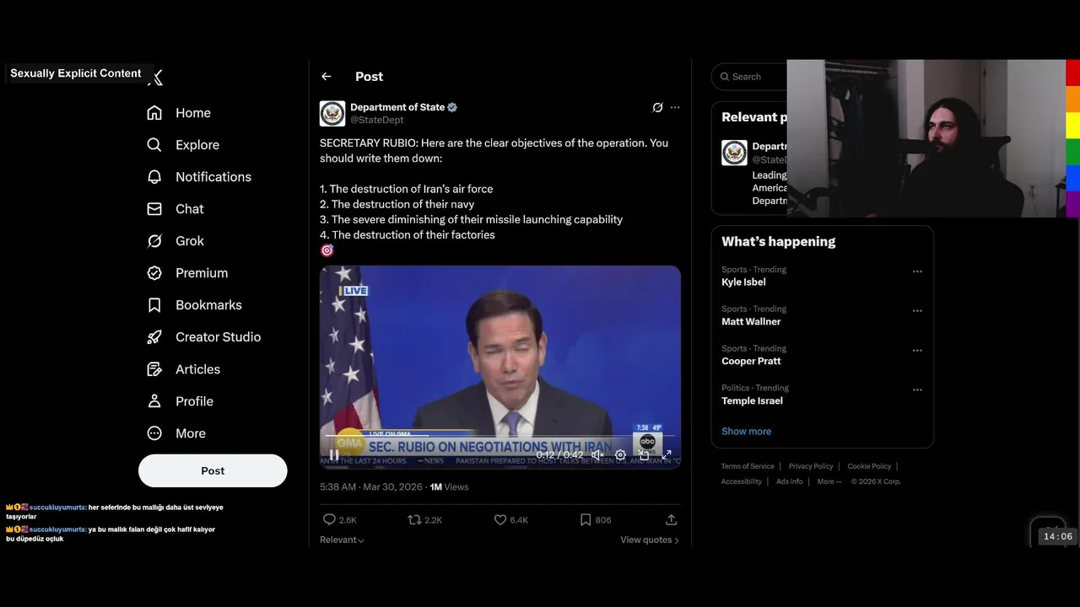Share the post with the upload icon

click(x=672, y=520)
